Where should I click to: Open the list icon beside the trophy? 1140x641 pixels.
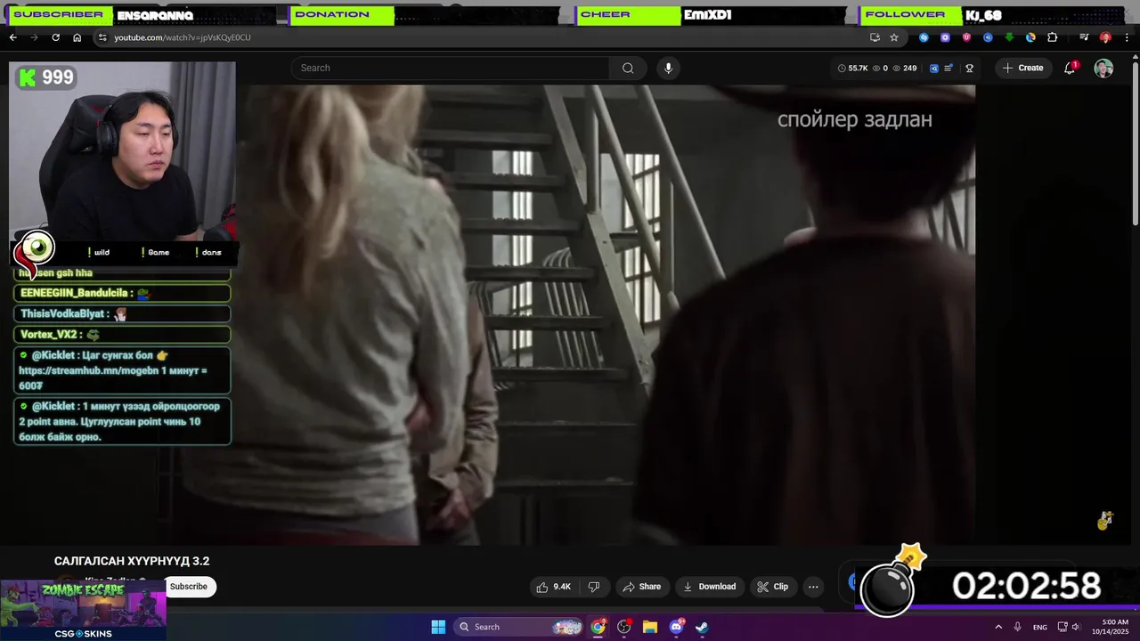tap(949, 68)
